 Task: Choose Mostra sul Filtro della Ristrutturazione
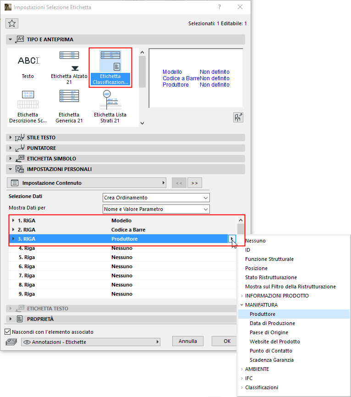pyautogui.click(x=294, y=287)
